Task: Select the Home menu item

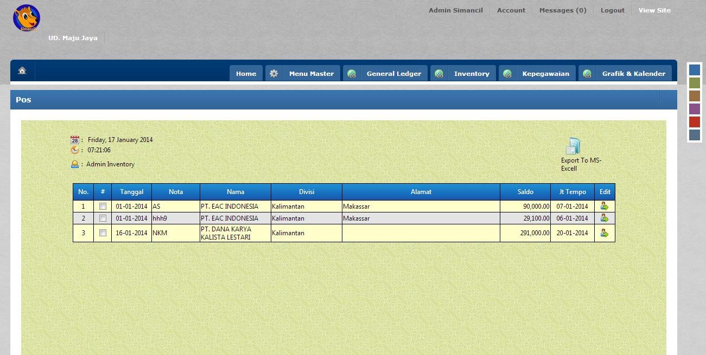Action: click(x=246, y=73)
